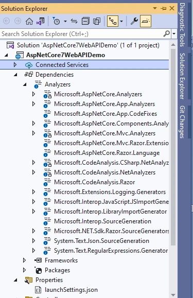Viewport: 193px width, 298px height.
Task: Expand Microsoft.AspNetCore.Analyzers
Action: (x=34, y=94)
